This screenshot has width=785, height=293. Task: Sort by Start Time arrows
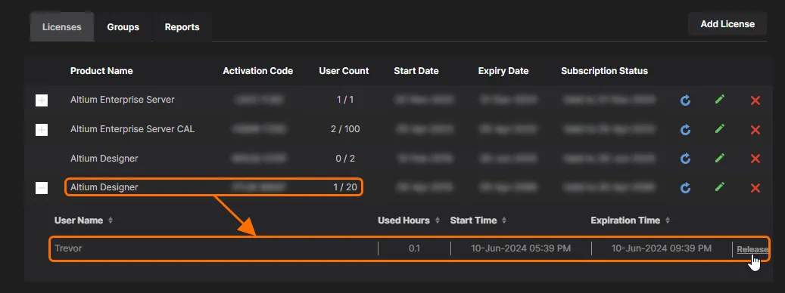click(504, 220)
